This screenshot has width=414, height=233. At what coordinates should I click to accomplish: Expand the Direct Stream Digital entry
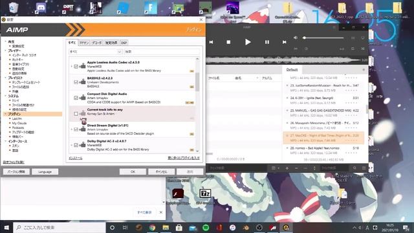tap(72, 129)
